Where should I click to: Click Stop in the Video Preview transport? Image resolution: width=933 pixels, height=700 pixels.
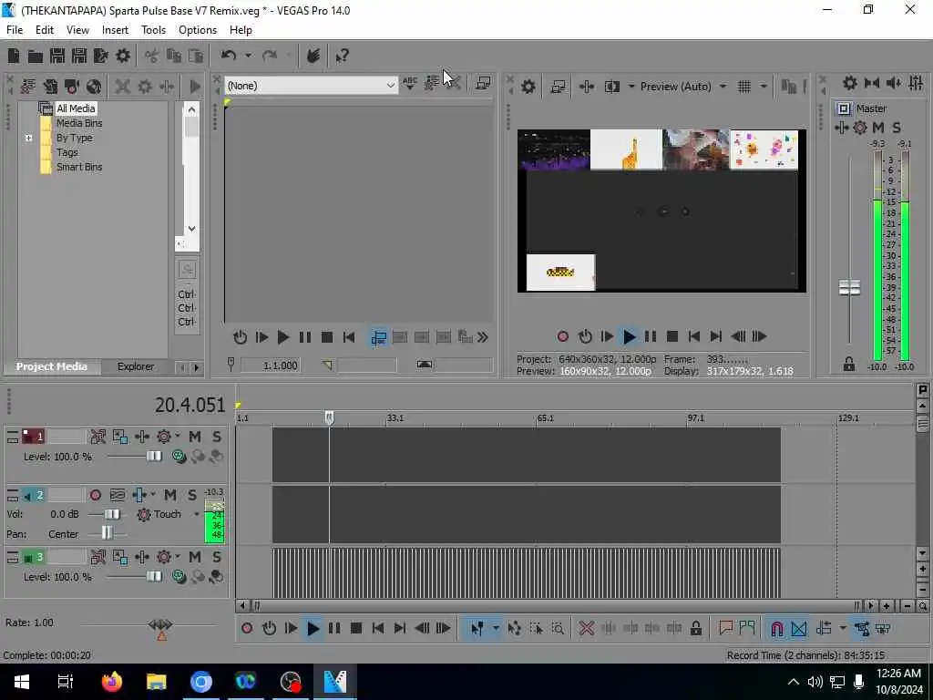pyautogui.click(x=672, y=336)
